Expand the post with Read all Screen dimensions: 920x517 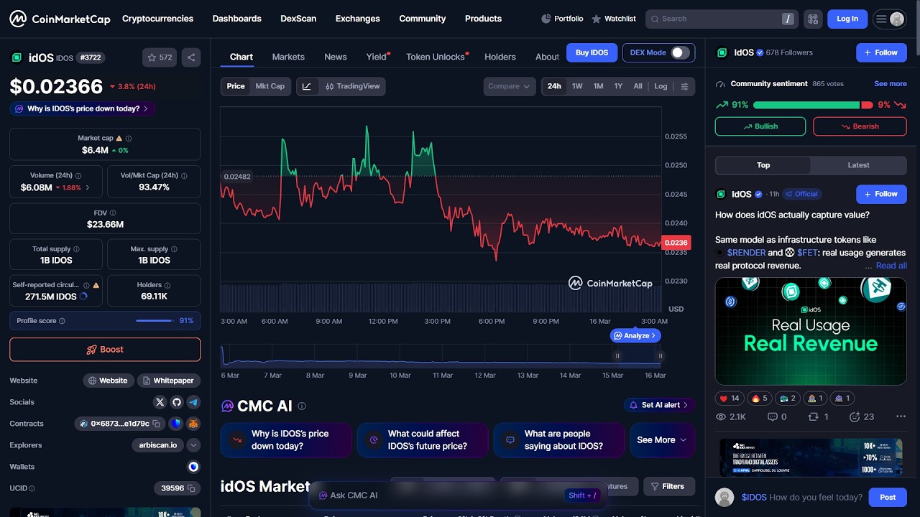pos(891,266)
